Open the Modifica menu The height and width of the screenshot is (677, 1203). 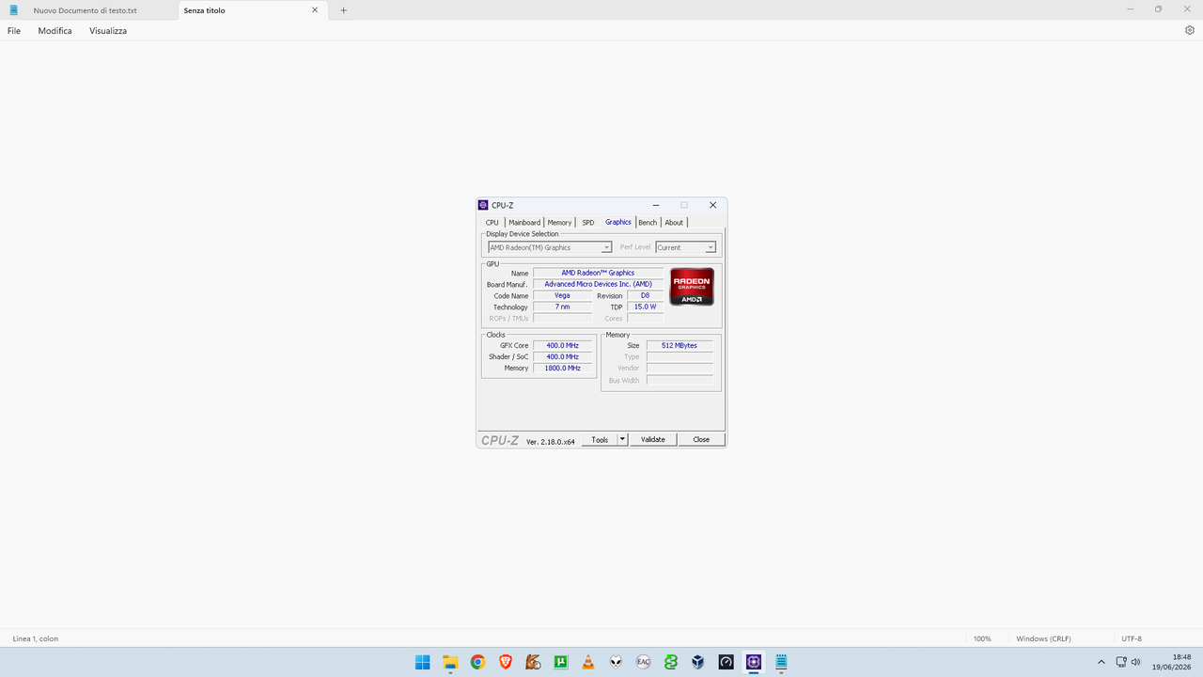click(x=55, y=31)
